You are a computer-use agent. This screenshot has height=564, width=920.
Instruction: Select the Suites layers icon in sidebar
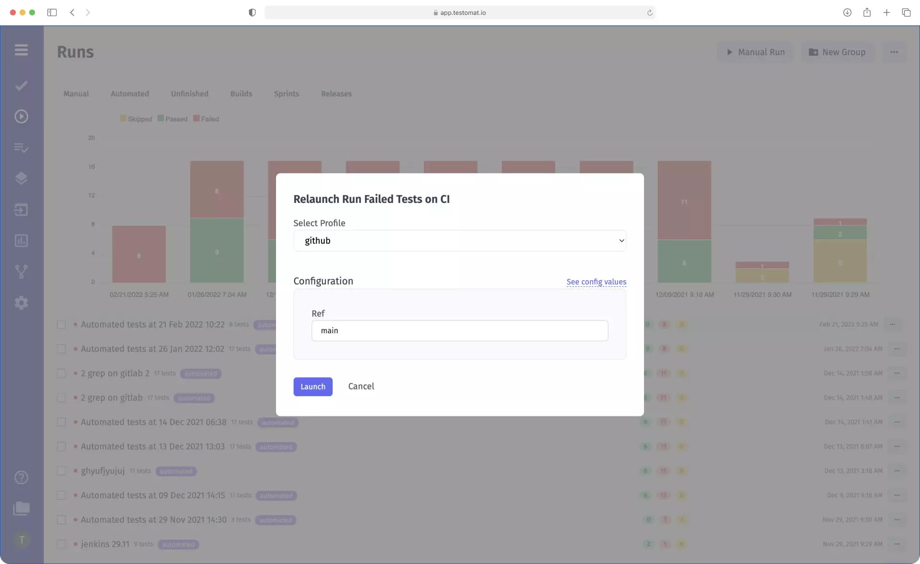pyautogui.click(x=22, y=178)
